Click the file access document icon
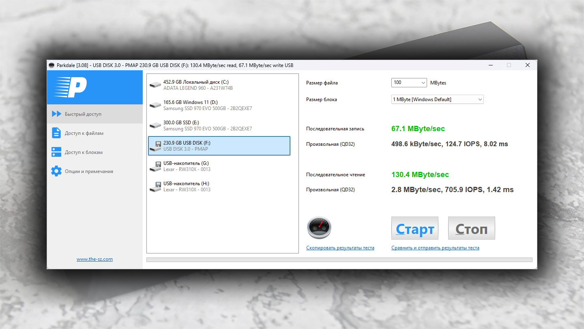The height and width of the screenshot is (329, 584). click(56, 133)
